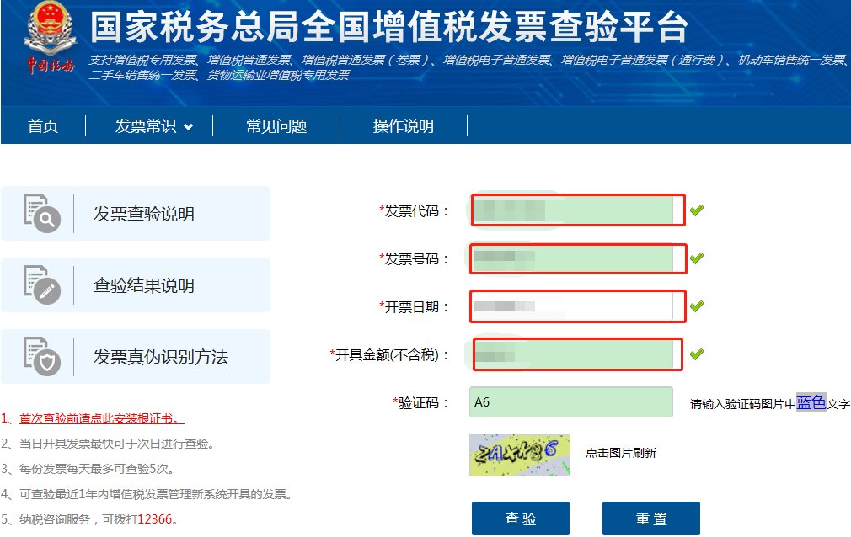This screenshot has width=851, height=537.
Task: Click the green checkmark after 发票号码 field
Action: 697,259
